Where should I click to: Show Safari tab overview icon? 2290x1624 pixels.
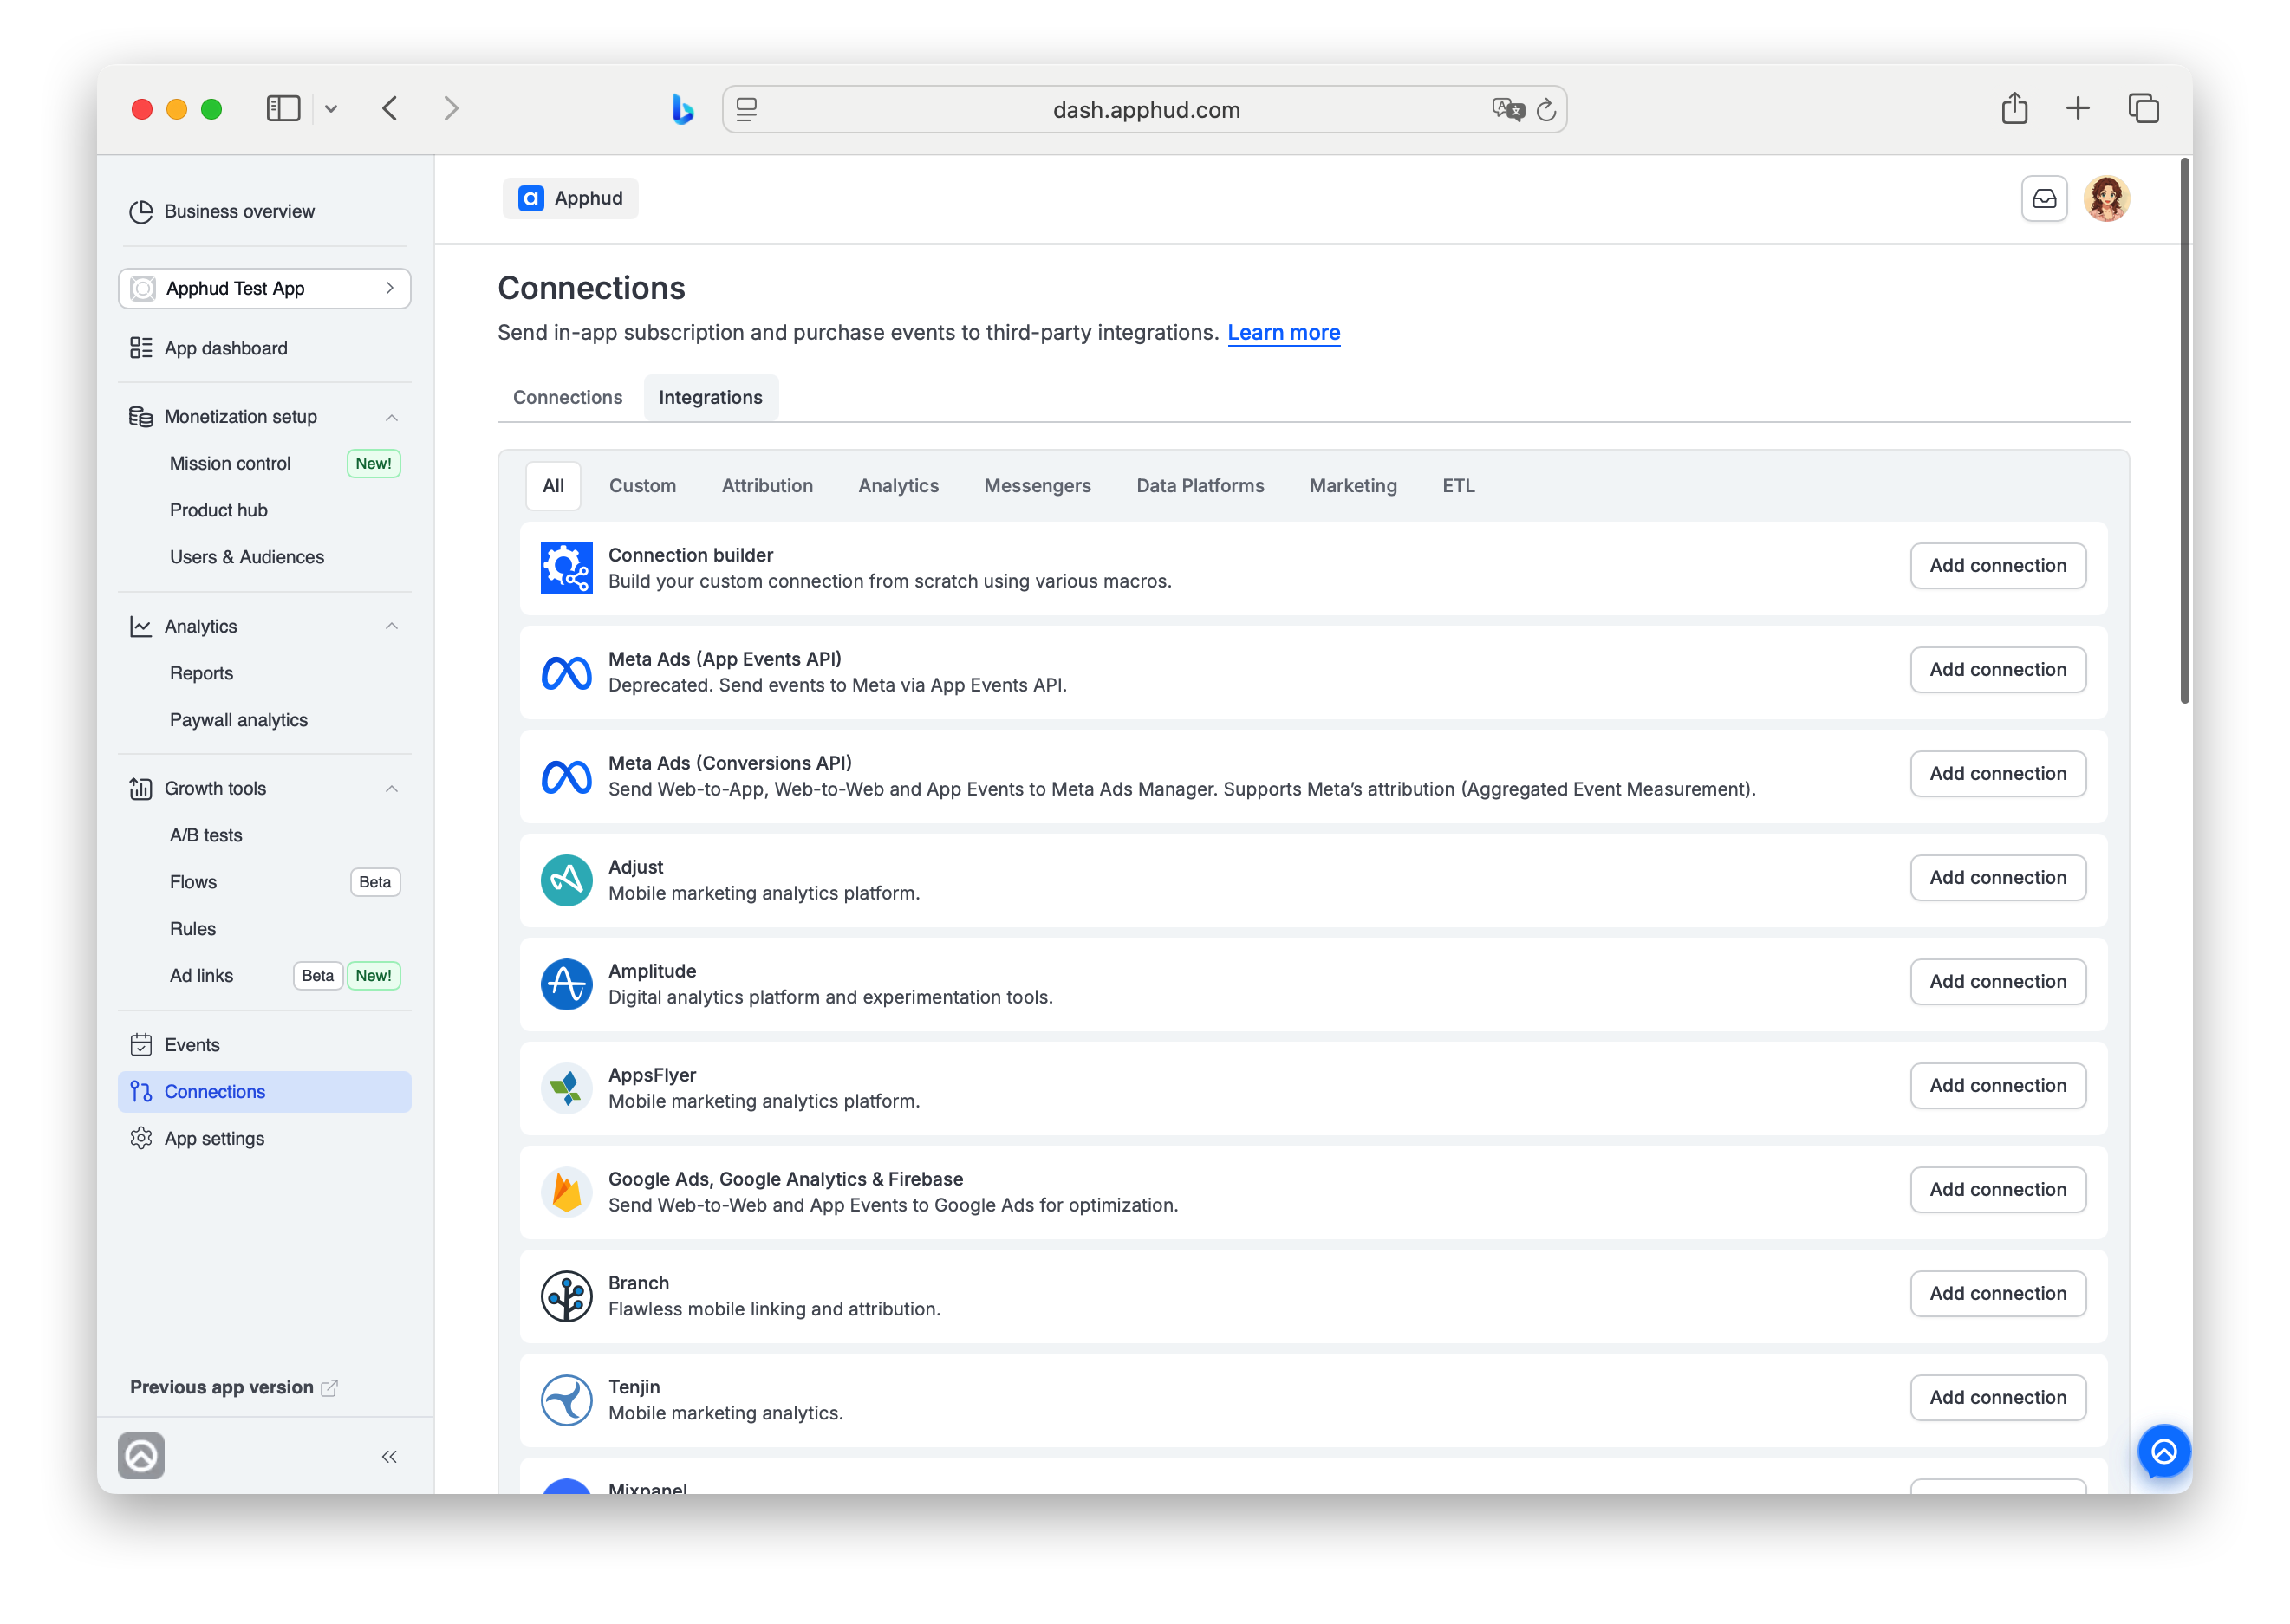click(2143, 108)
